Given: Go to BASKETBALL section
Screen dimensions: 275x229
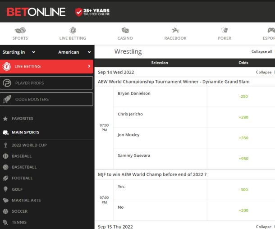Looking at the screenshot, I should (x=24, y=167).
